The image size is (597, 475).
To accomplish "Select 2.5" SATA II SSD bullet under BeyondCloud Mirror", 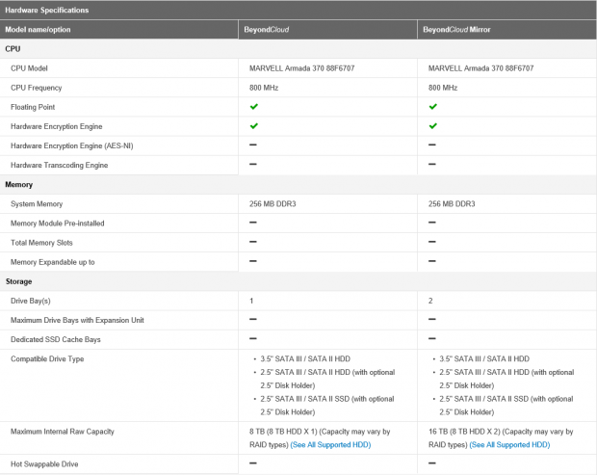I will tap(506, 406).
